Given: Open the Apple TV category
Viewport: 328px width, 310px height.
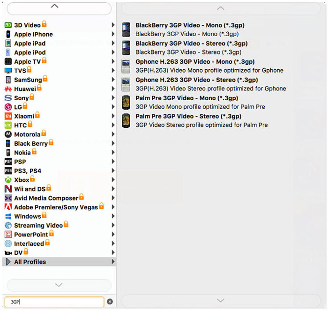Looking at the screenshot, I should pos(59,61).
